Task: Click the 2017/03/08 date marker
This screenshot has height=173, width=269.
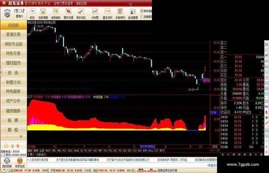Action: (148, 146)
